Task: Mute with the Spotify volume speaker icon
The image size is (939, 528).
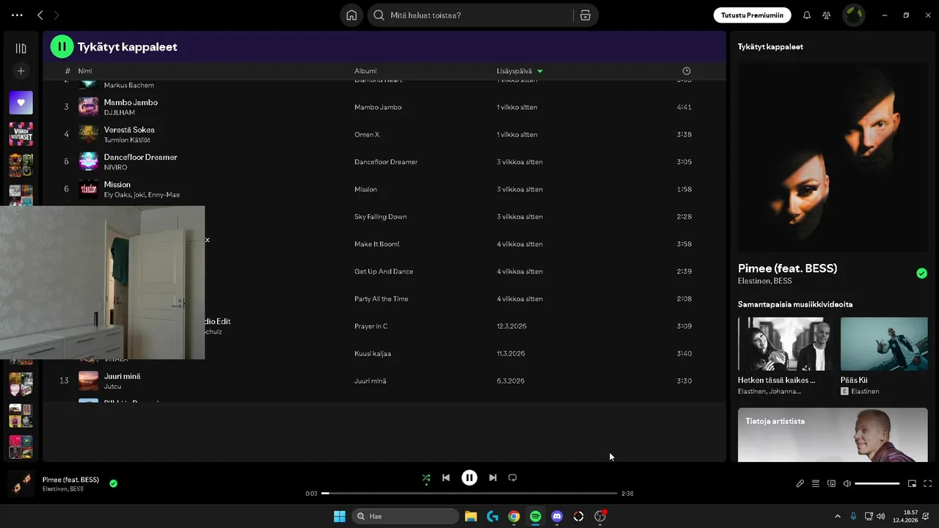Action: [847, 483]
